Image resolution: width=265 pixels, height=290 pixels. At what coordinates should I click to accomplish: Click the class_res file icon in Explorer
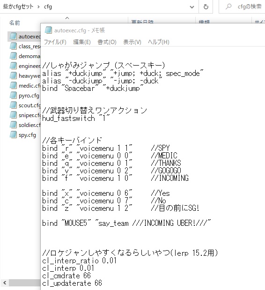13,46
